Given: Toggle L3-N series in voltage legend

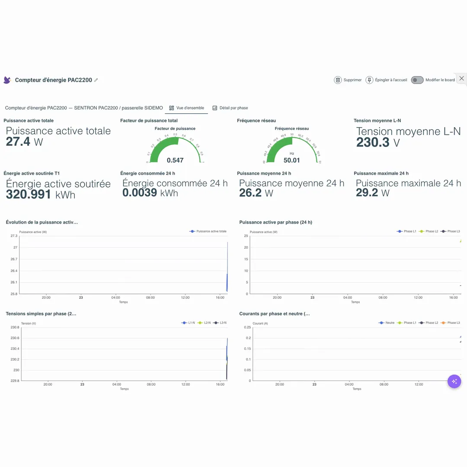Looking at the screenshot, I should point(220,323).
